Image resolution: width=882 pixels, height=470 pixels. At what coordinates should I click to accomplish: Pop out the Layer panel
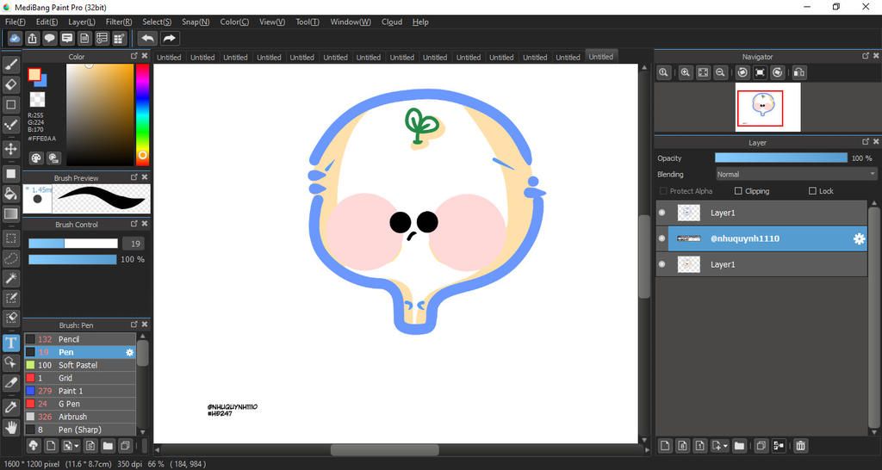point(865,143)
